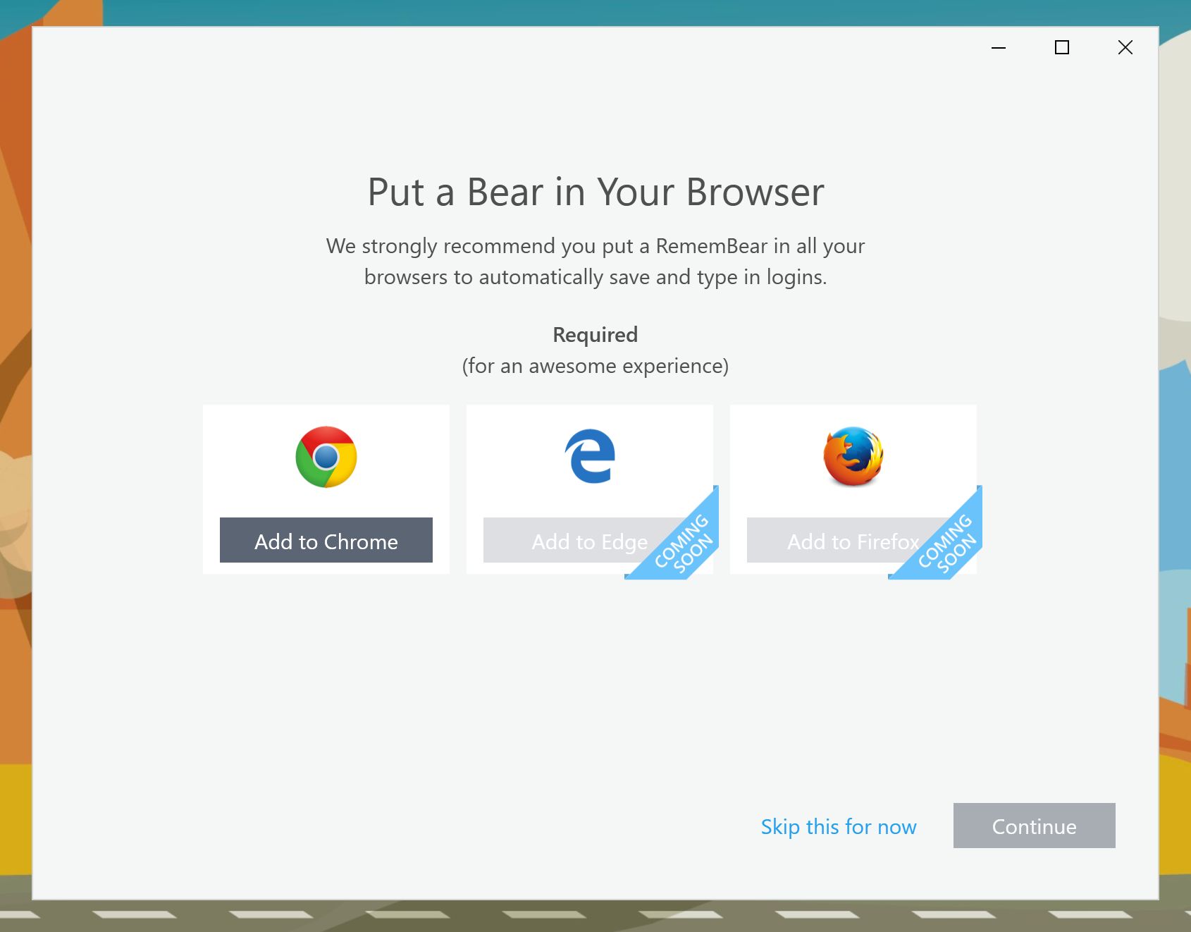Click the Google Chrome logo icon
The height and width of the screenshot is (932, 1191).
(326, 457)
